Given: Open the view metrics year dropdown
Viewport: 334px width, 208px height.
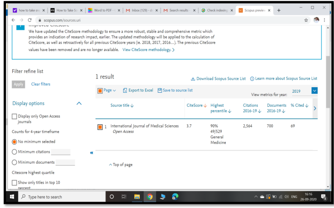Looking at the screenshot, I should 315,91.
